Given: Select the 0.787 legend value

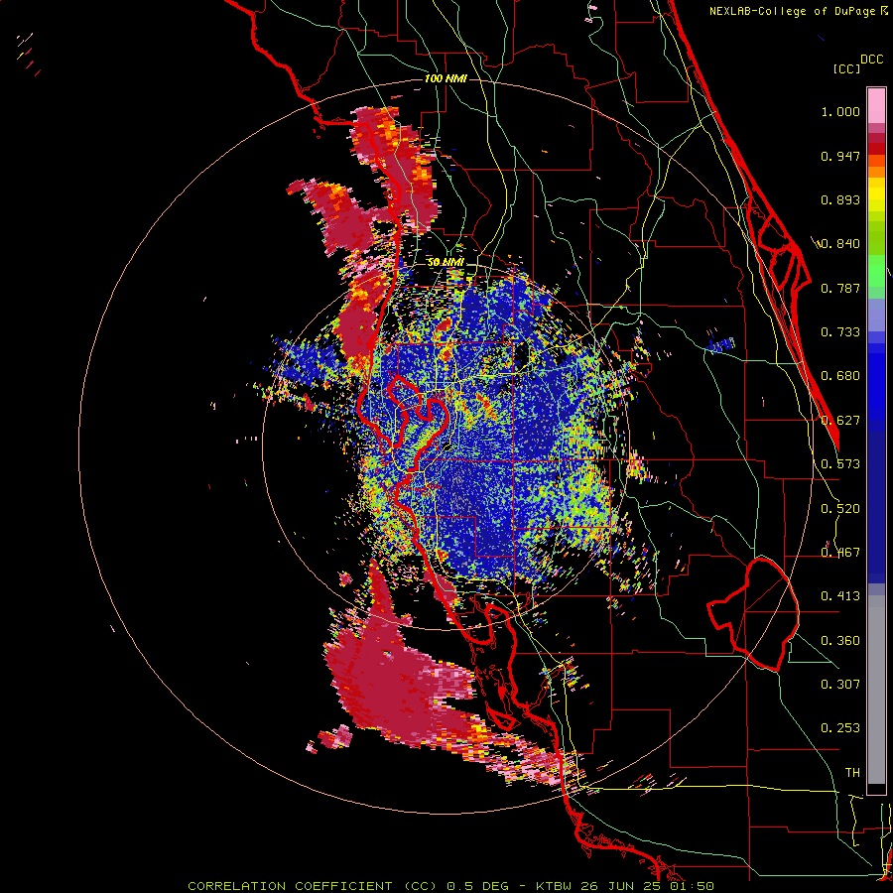Looking at the screenshot, I should point(840,288).
